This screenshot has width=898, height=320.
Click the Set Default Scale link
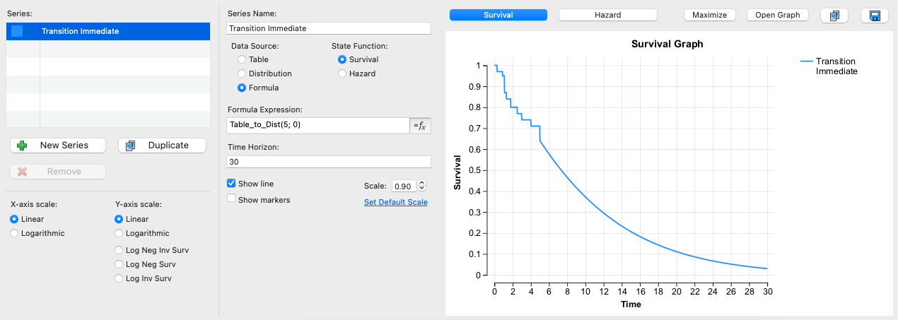tap(395, 202)
